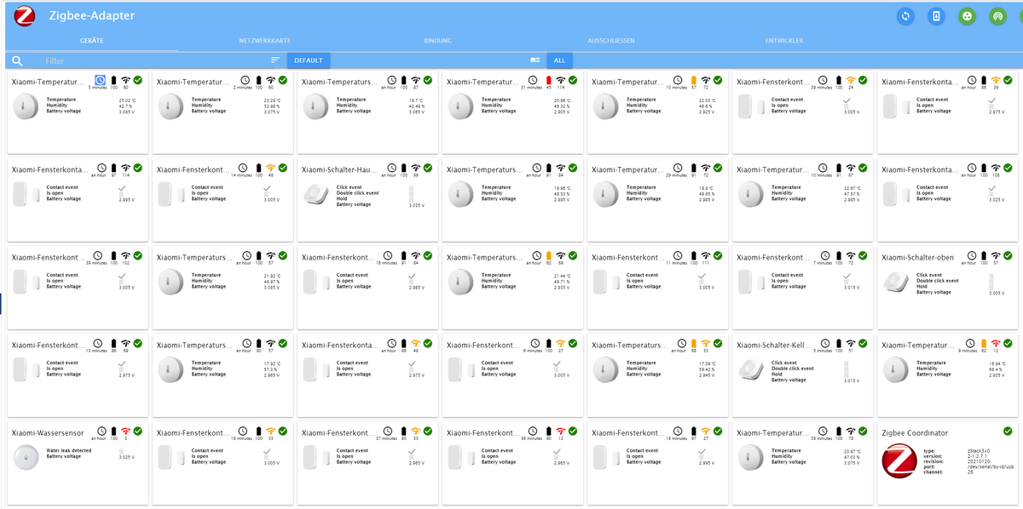This screenshot has height=509, width=1023.
Task: Click the '66.4 %' humidity value
Action: click(995, 369)
